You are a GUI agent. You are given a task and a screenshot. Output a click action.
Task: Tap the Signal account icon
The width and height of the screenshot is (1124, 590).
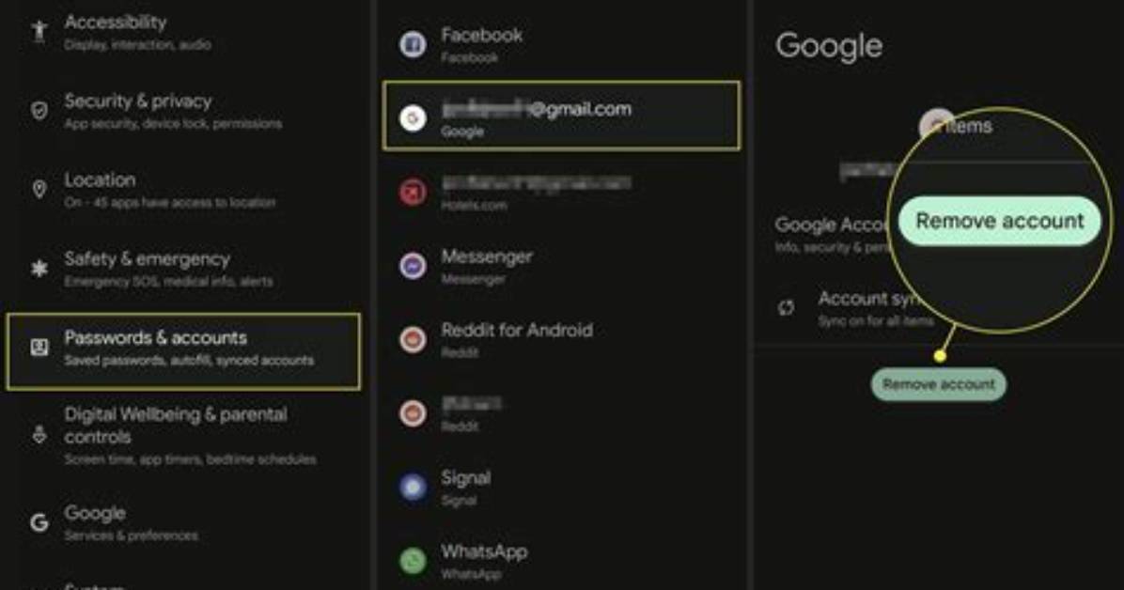tap(413, 487)
